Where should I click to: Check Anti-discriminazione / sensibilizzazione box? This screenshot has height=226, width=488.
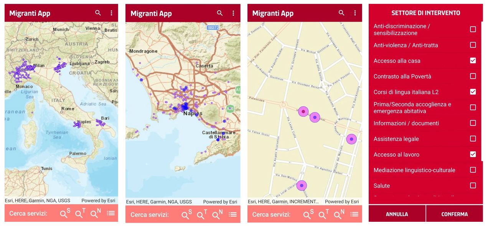click(x=473, y=29)
